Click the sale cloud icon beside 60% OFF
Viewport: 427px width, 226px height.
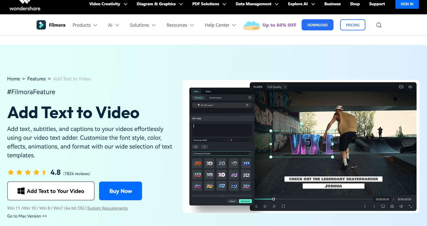252,25
